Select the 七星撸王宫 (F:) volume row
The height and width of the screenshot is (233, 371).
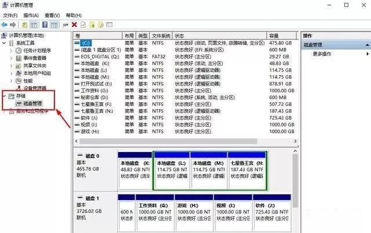[184, 104]
